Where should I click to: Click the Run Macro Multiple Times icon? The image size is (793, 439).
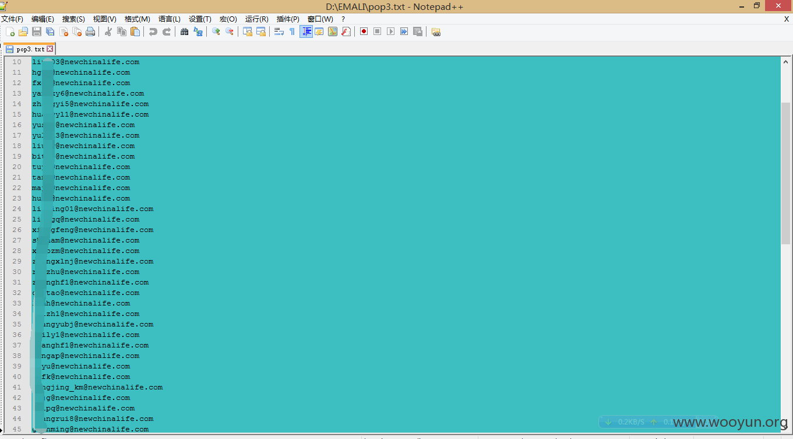[404, 31]
